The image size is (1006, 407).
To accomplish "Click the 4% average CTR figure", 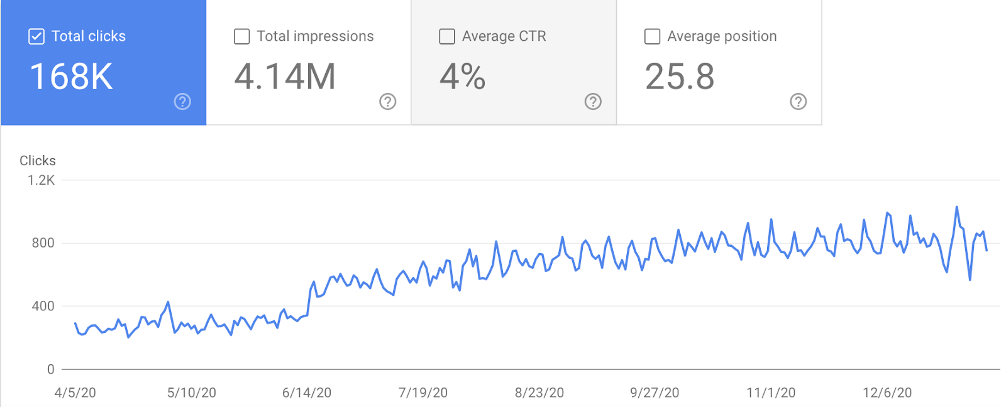I will (462, 77).
